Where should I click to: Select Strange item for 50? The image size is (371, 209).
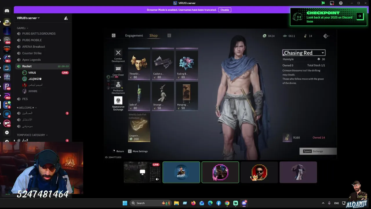pos(163,96)
